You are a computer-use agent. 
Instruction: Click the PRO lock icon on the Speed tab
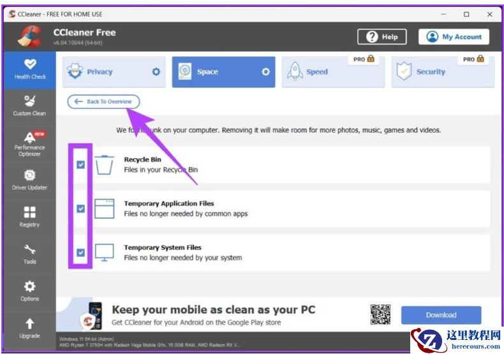click(x=371, y=59)
